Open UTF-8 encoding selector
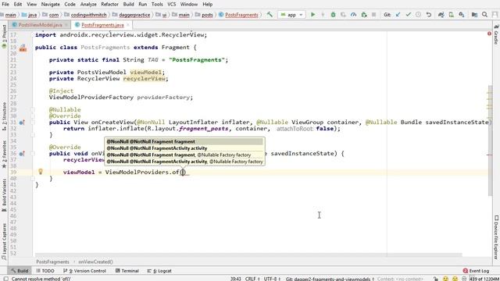The width and height of the screenshot is (500, 281). 272,279
